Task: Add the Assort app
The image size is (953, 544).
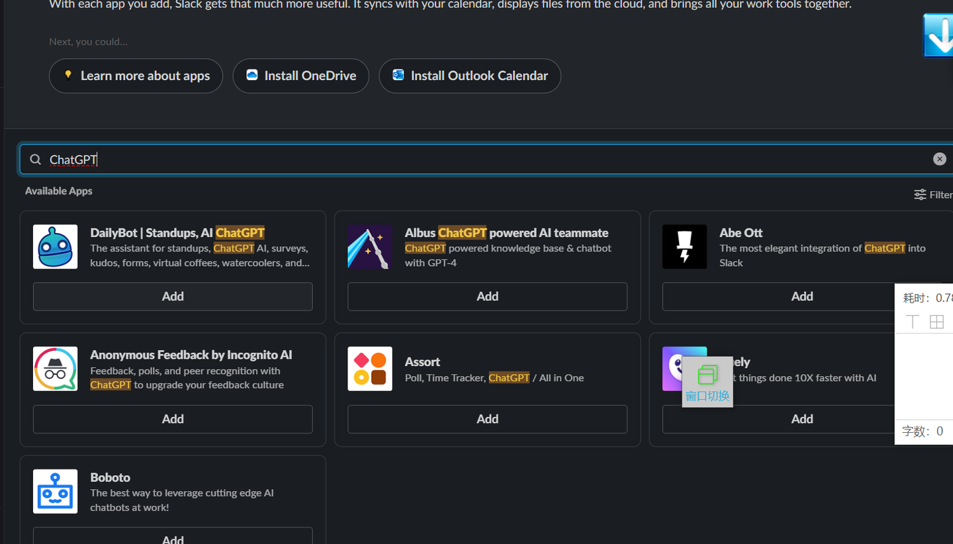Action: point(487,419)
